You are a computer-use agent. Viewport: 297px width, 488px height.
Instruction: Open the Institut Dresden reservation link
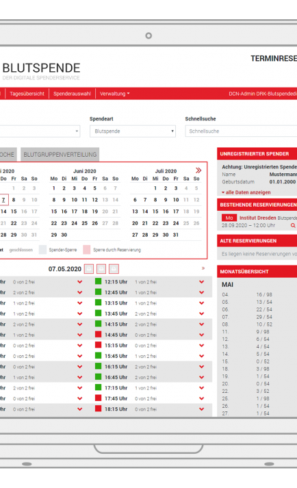click(258, 218)
